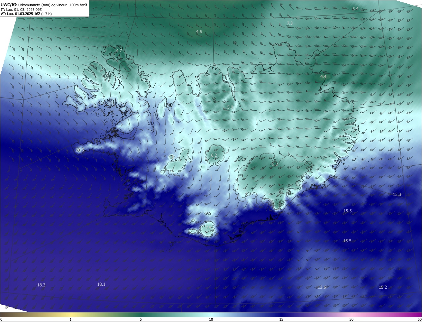The height and width of the screenshot is (322, 422).
Task: Click the 1 tick on the color scale
Action: (x=71, y=319)
